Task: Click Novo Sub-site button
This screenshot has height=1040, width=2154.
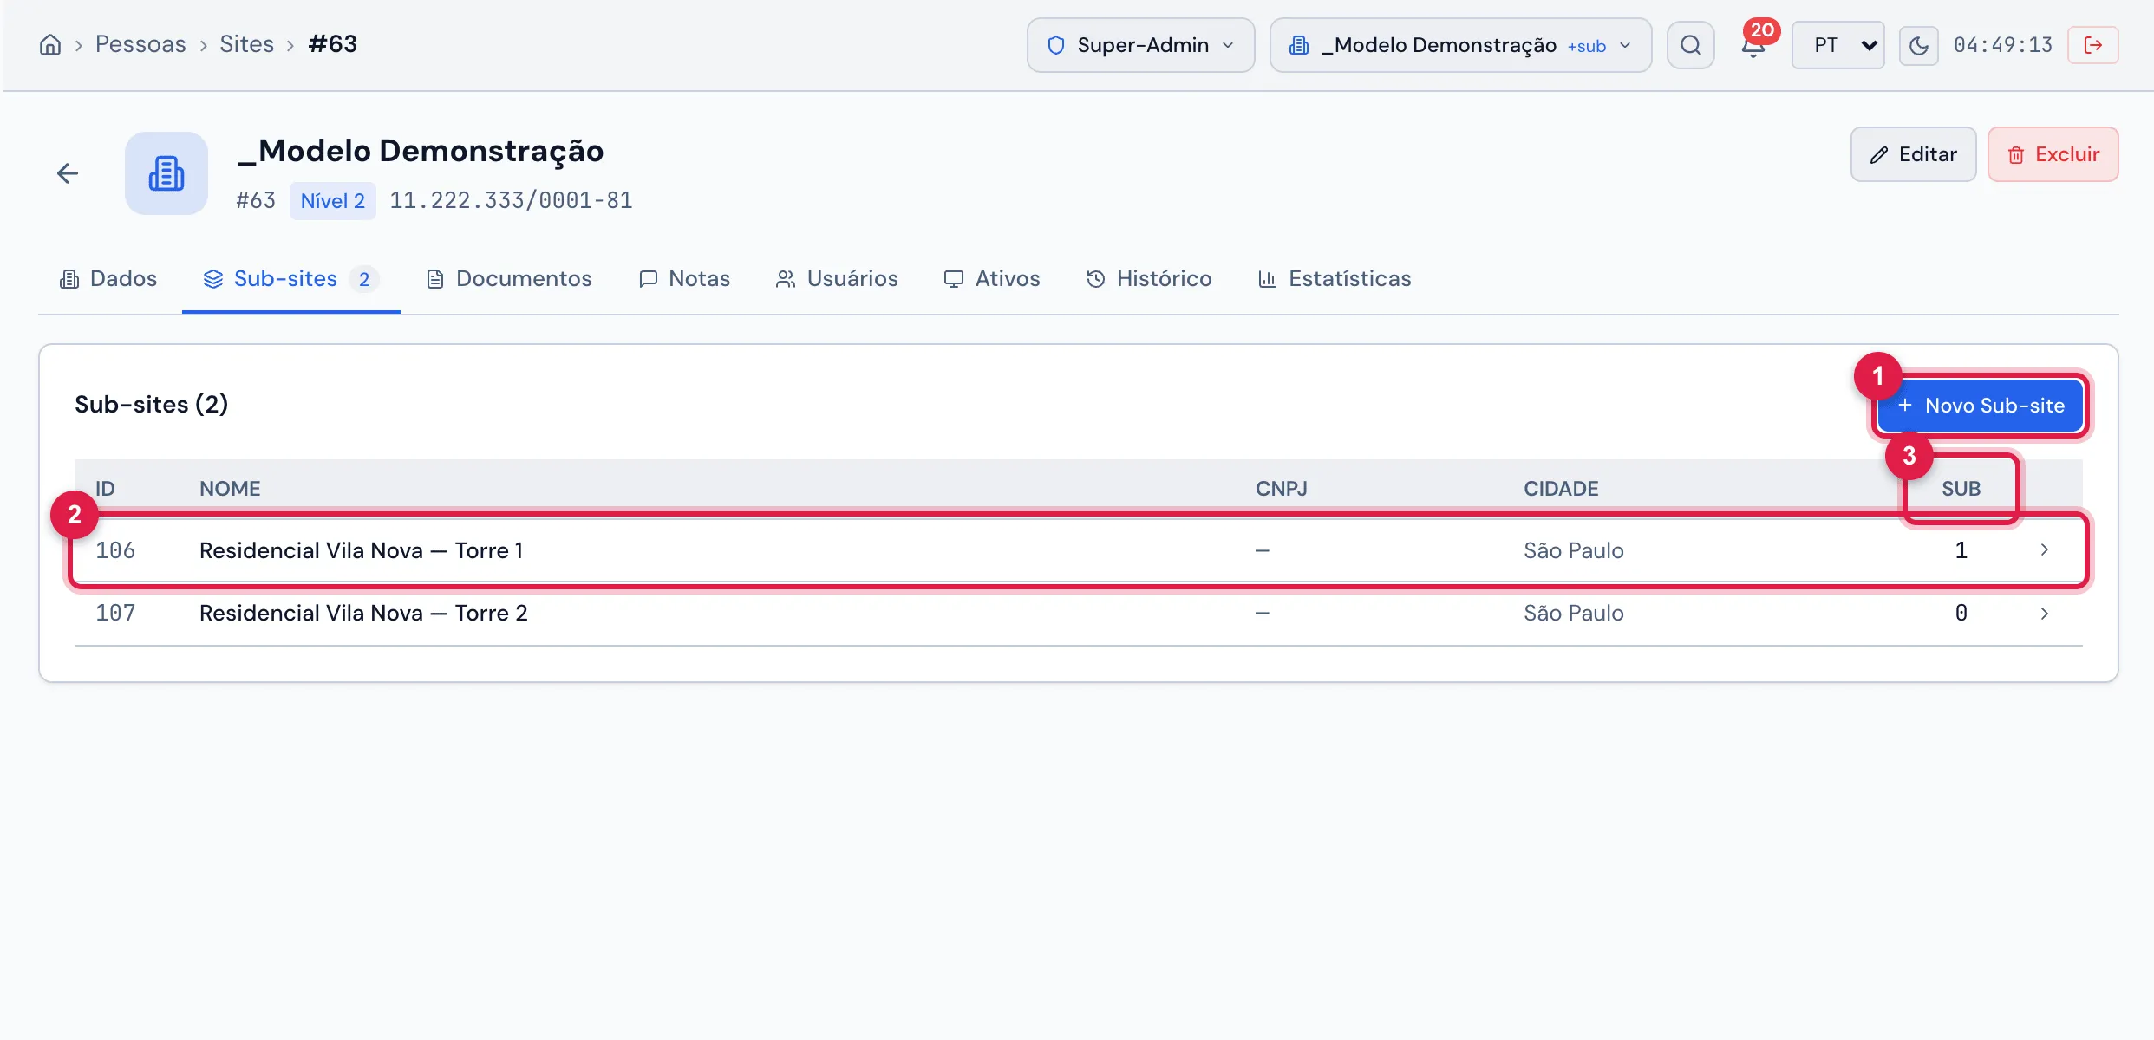Action: [x=1981, y=406]
